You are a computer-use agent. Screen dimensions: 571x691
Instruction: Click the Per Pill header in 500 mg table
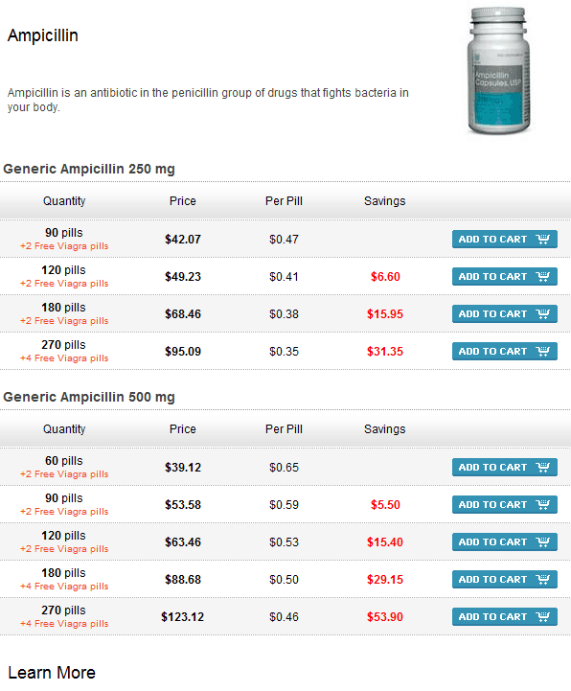pos(284,429)
